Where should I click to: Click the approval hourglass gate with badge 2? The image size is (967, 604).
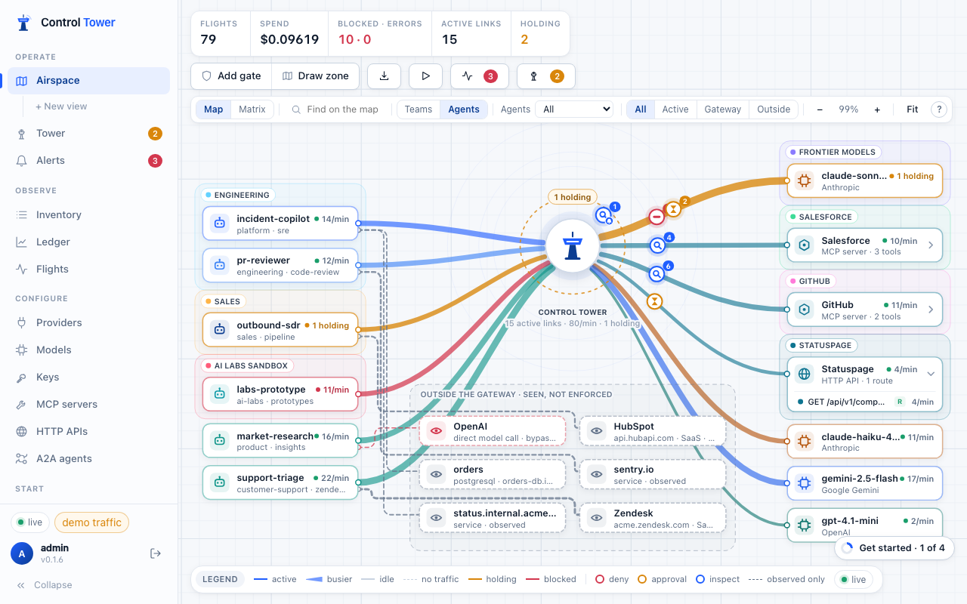point(672,208)
